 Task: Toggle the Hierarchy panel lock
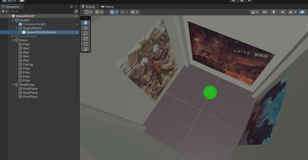click(72, 7)
